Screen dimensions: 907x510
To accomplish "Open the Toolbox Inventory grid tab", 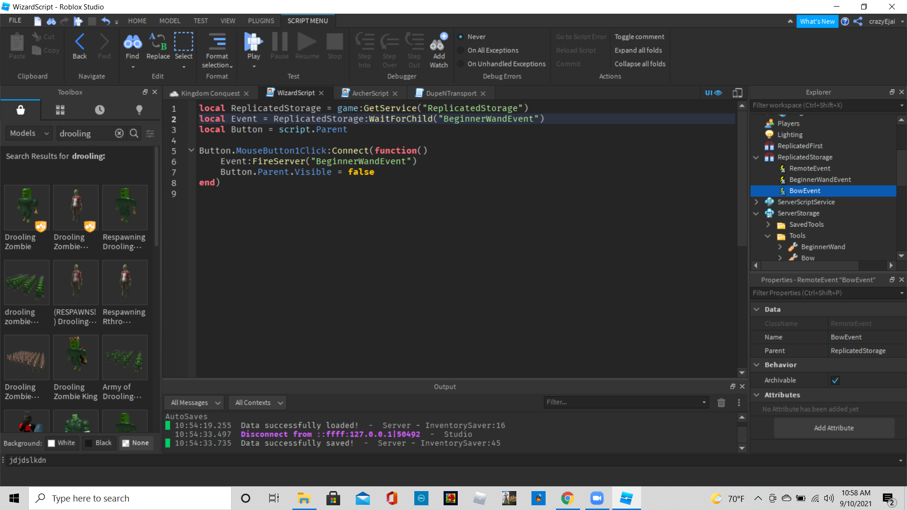I will (x=60, y=110).
